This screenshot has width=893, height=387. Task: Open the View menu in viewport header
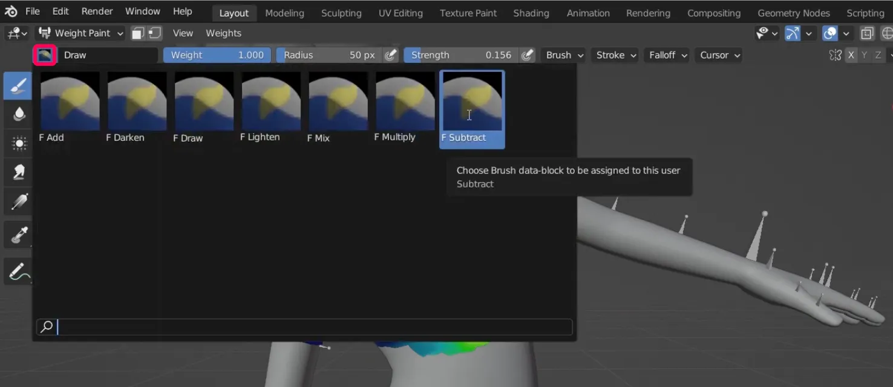click(x=183, y=33)
